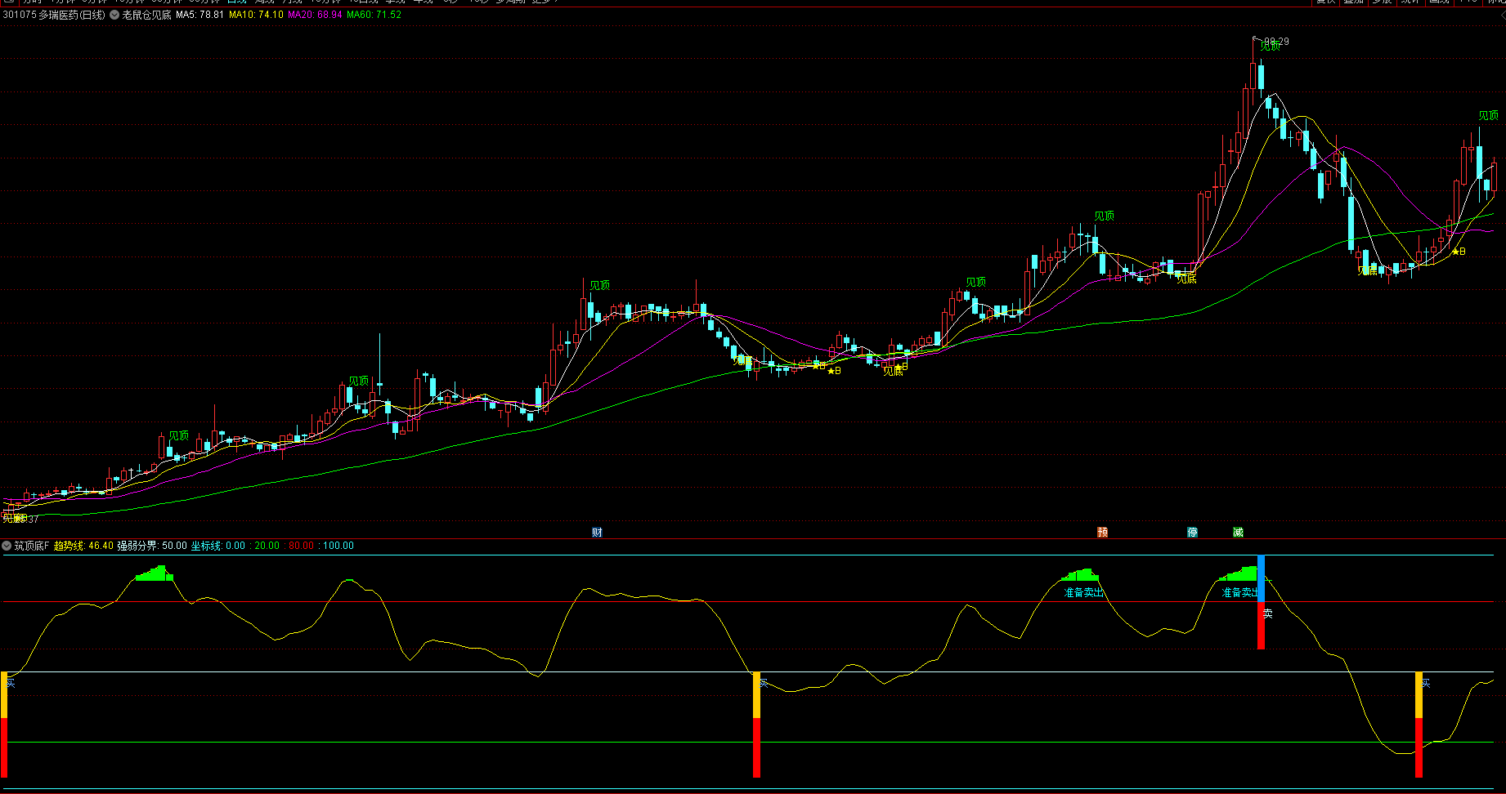The height and width of the screenshot is (794, 1506).
Task: Click the yellow MA10: 74.10 label
Action: (256, 15)
